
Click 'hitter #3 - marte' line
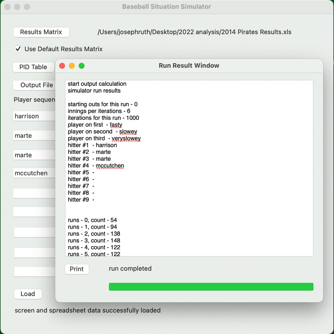click(89, 159)
